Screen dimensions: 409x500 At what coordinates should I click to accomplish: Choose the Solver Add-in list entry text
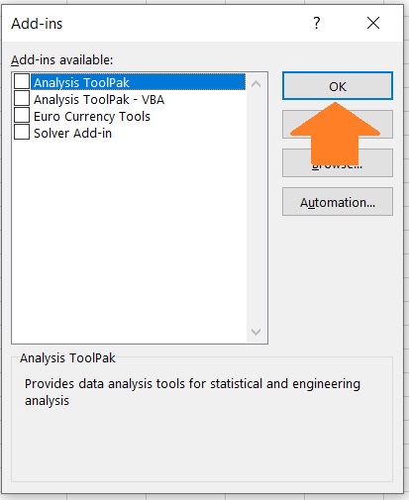tap(72, 133)
